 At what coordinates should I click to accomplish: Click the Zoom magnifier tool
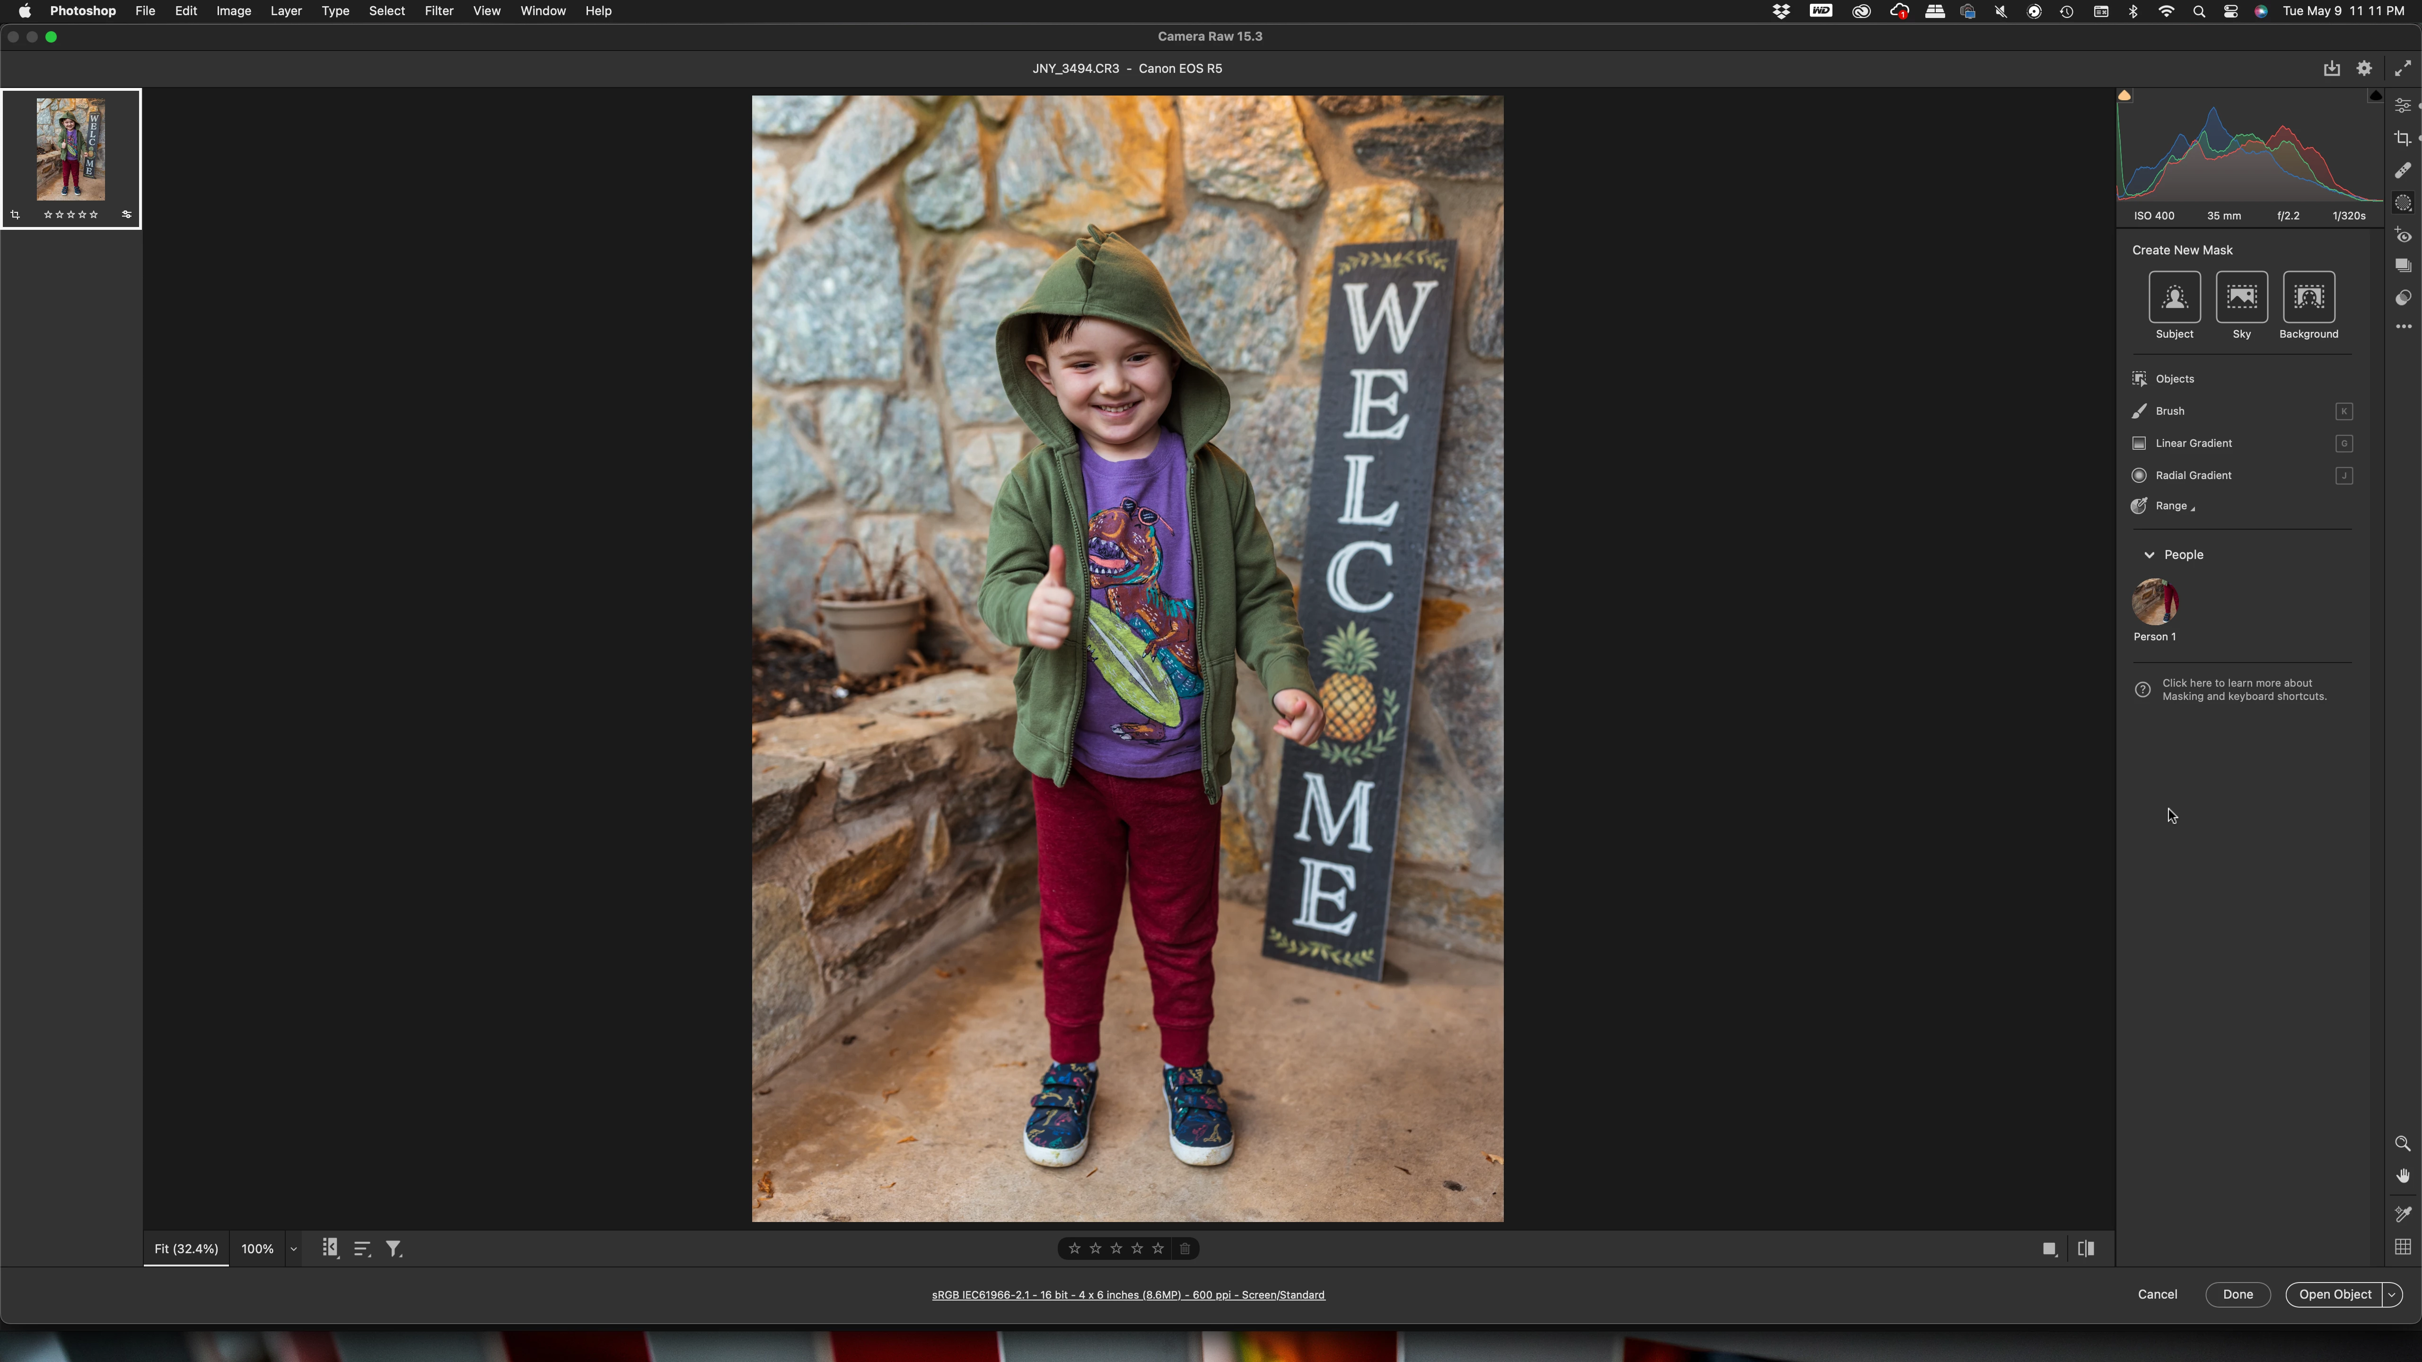(x=2402, y=1144)
